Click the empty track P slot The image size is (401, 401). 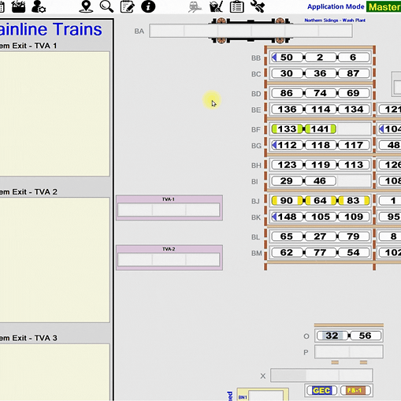point(349,351)
